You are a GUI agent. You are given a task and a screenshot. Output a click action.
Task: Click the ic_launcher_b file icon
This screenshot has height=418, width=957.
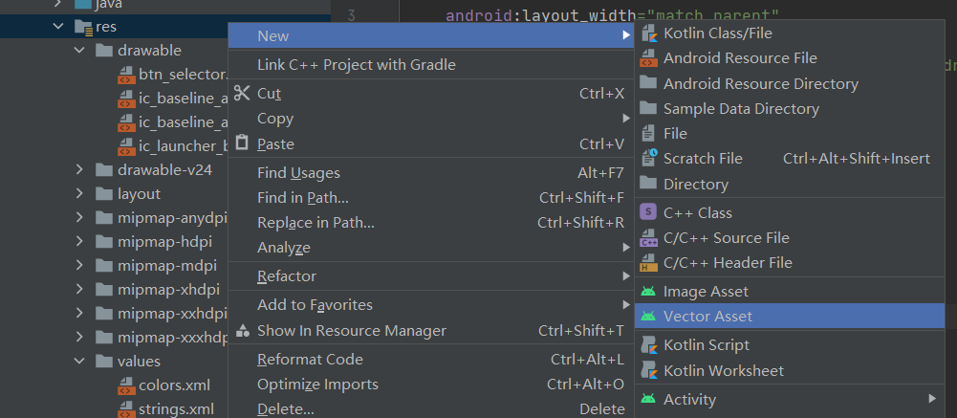[126, 146]
